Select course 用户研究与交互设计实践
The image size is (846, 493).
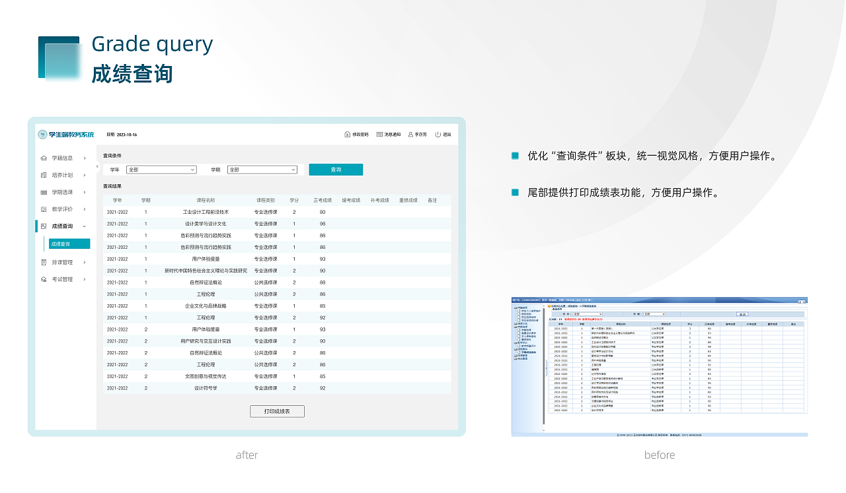[x=206, y=341]
